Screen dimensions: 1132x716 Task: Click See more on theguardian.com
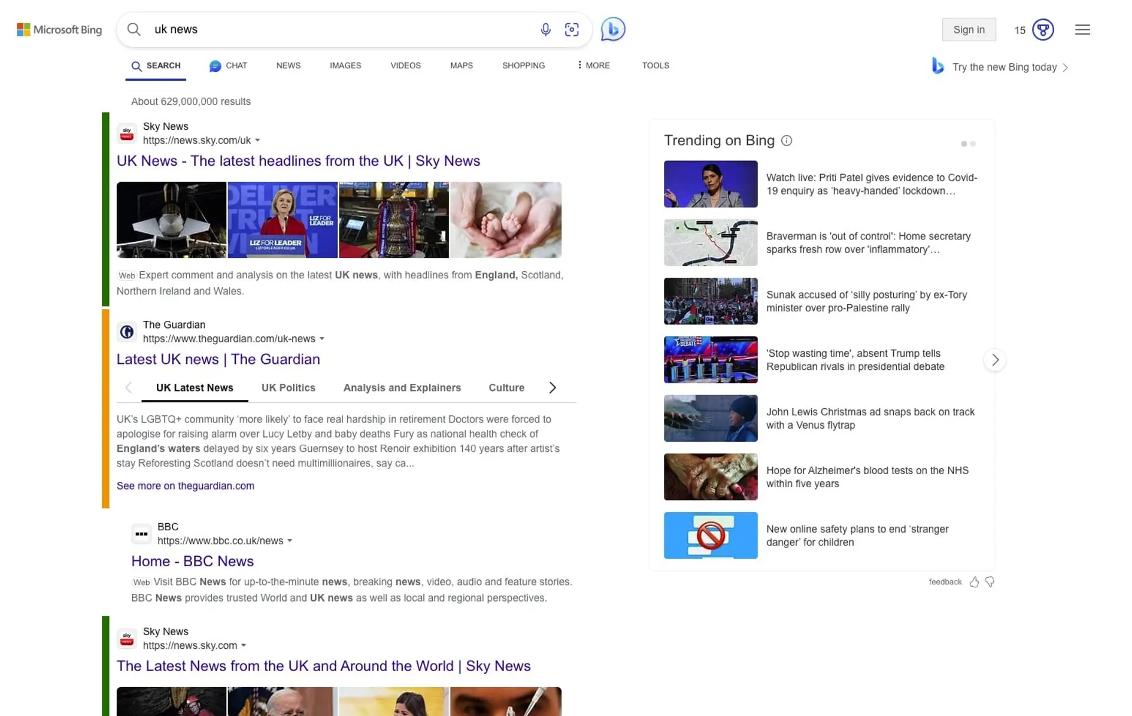coord(185,486)
